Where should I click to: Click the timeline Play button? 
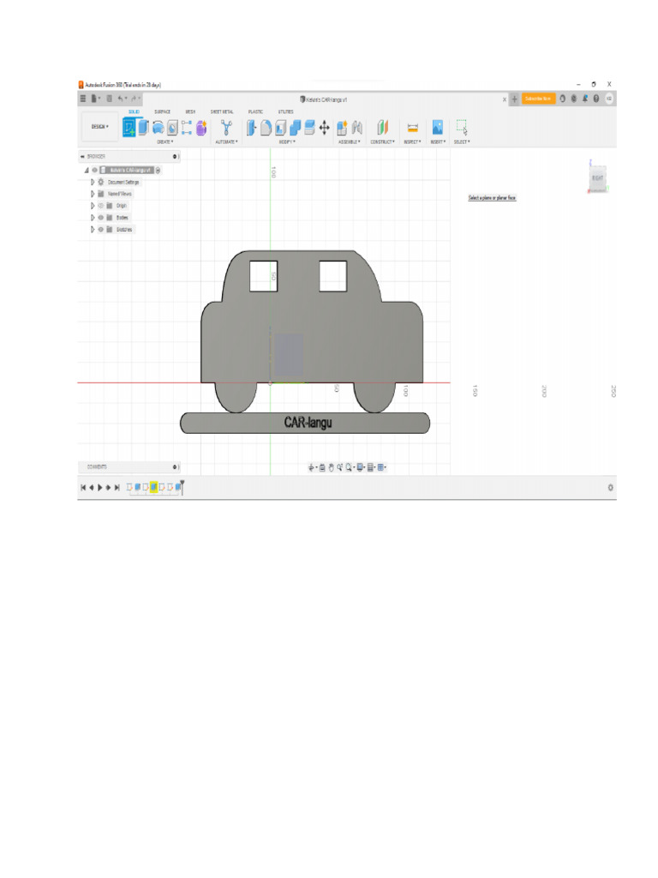(x=100, y=487)
